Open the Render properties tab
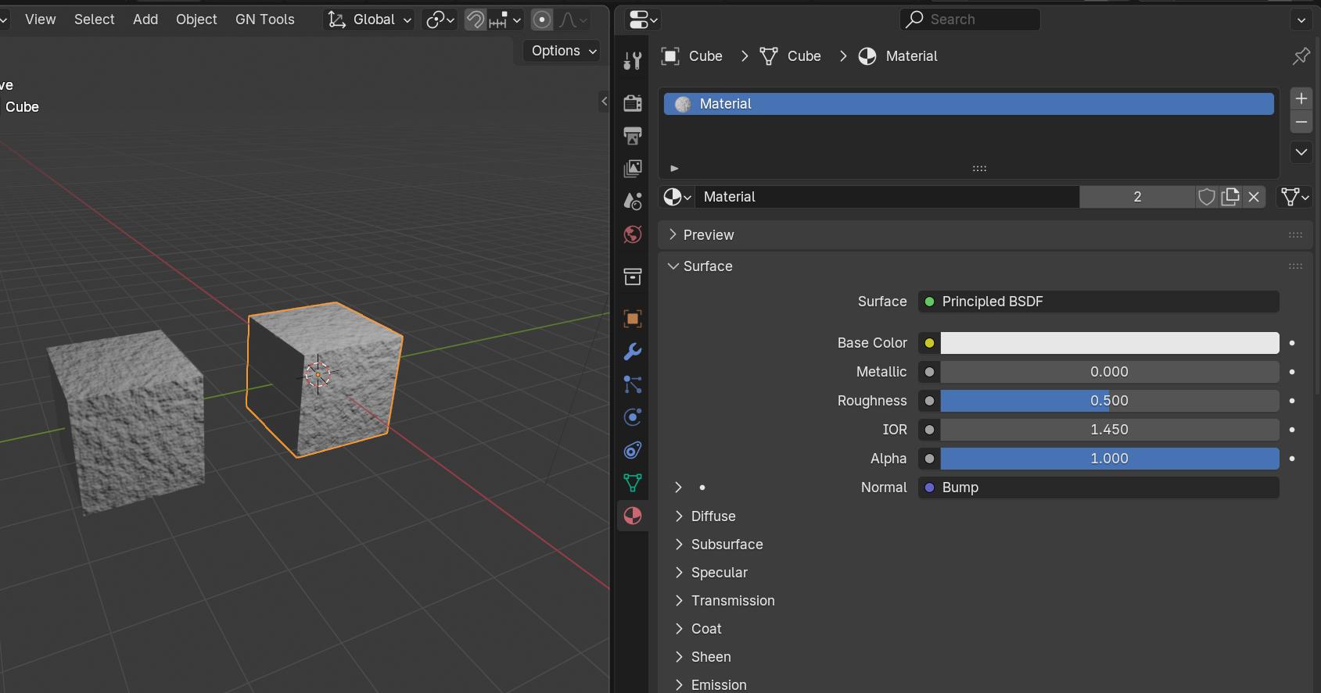Image resolution: width=1321 pixels, height=693 pixels. (633, 103)
